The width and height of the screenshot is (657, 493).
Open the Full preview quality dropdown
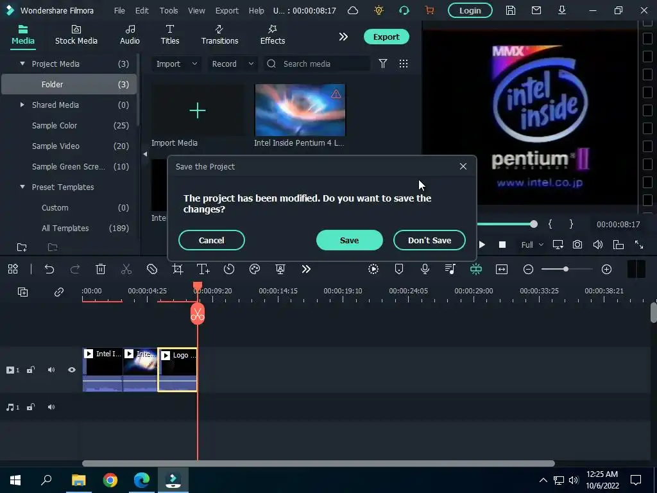coord(532,245)
